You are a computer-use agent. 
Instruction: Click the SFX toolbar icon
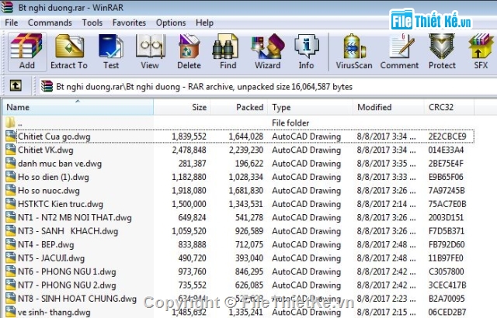click(481, 51)
